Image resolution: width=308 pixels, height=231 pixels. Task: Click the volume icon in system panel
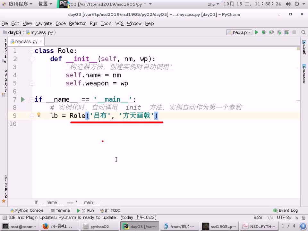288,4
